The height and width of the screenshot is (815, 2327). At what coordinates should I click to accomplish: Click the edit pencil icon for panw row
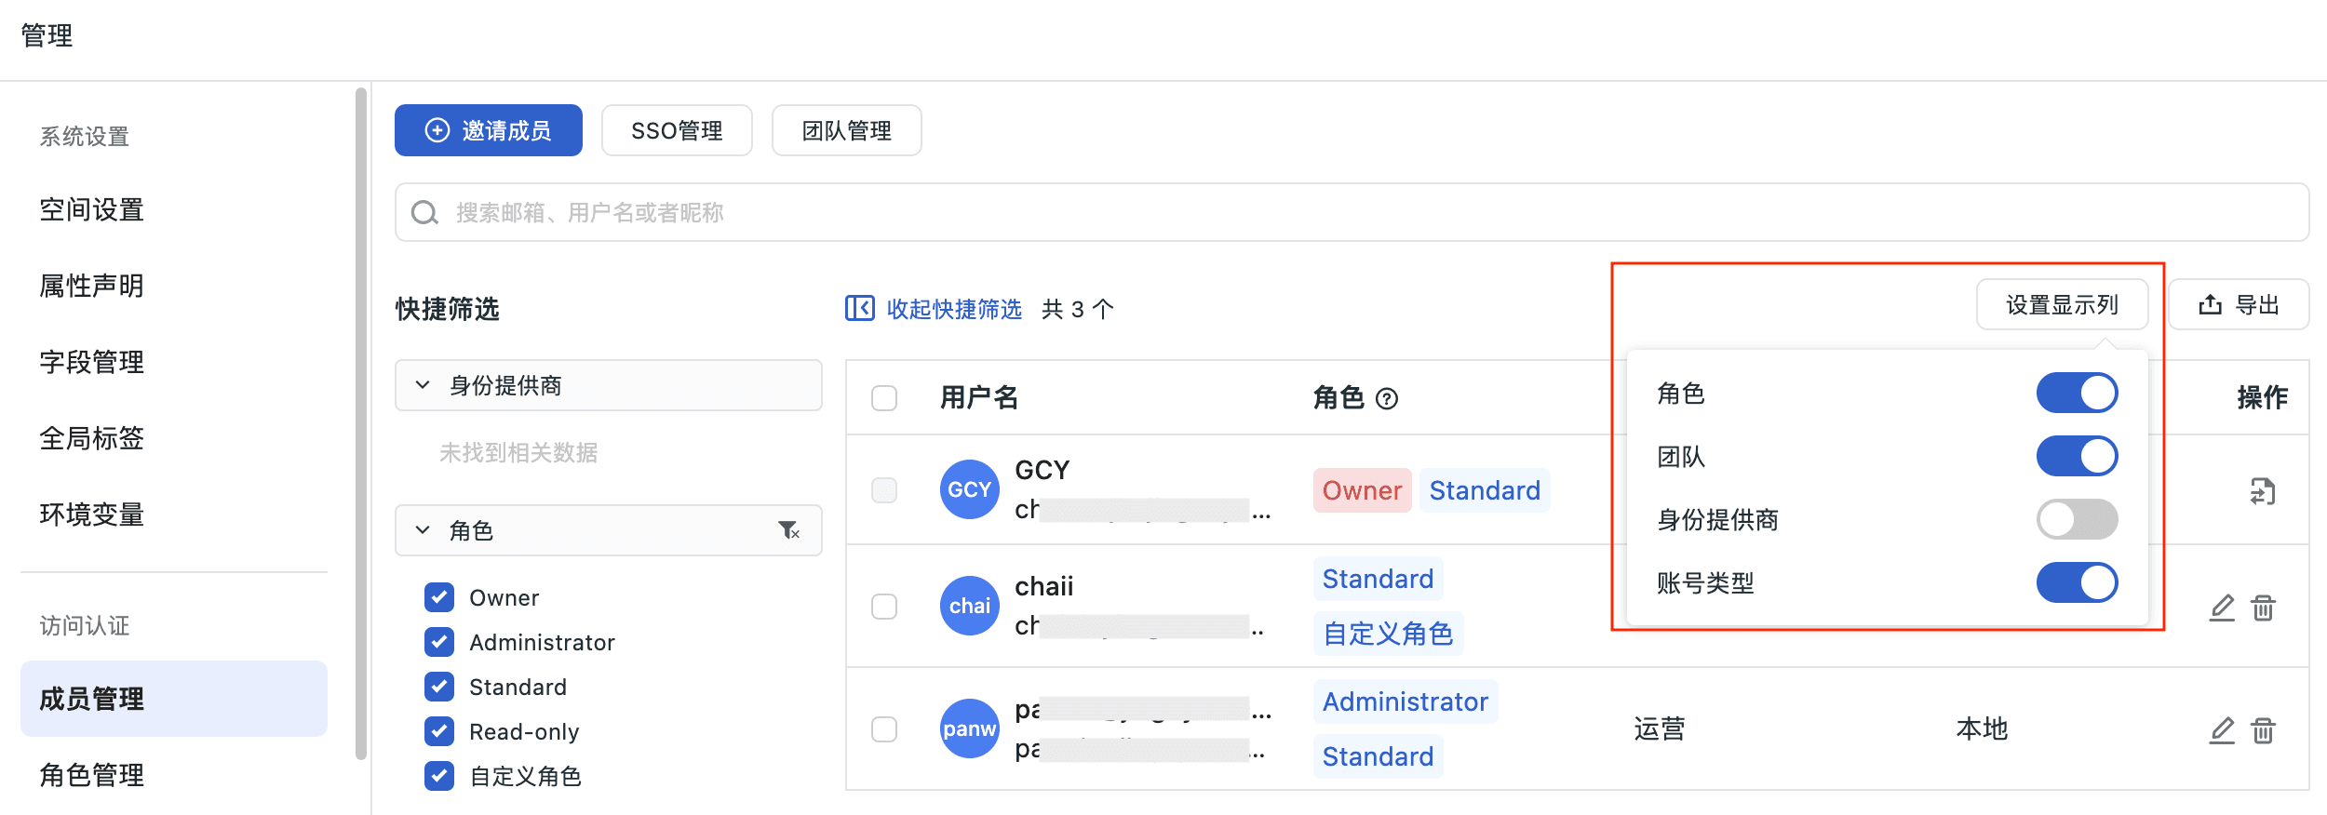click(x=2222, y=730)
